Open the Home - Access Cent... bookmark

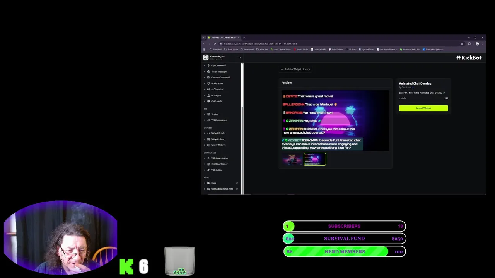(x=281, y=49)
